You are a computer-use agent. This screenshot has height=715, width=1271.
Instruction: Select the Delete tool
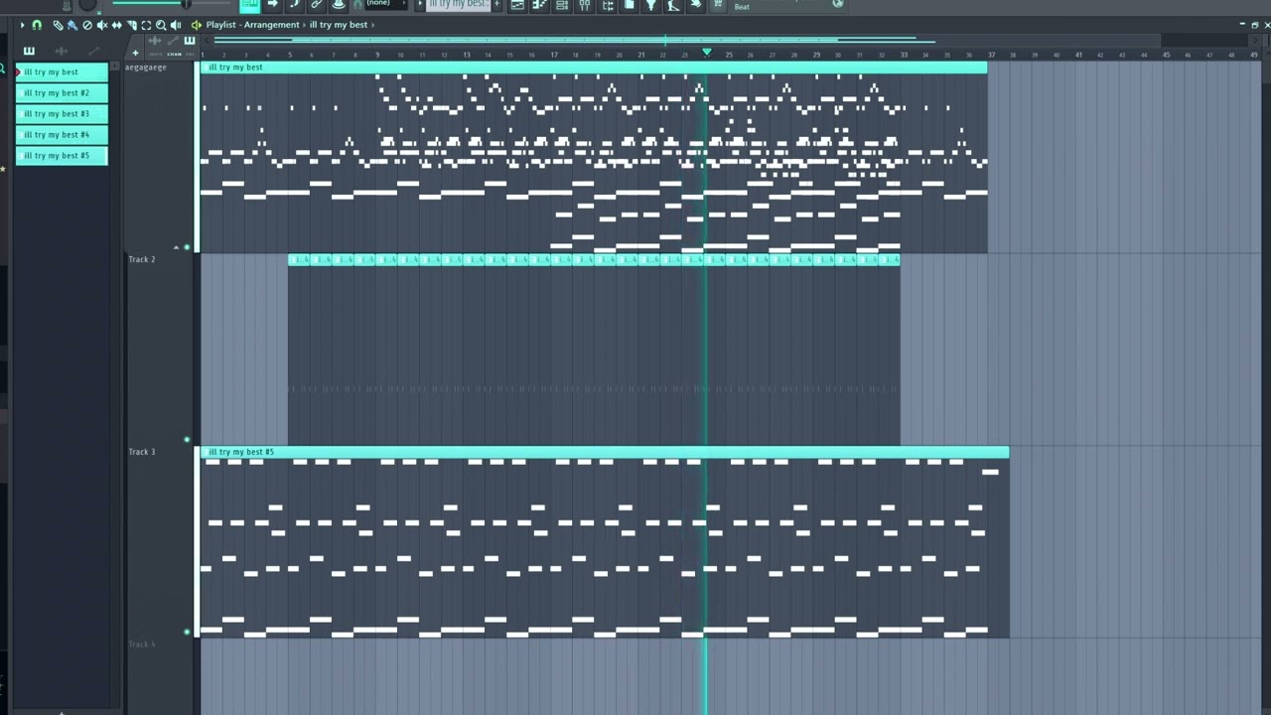click(x=87, y=25)
